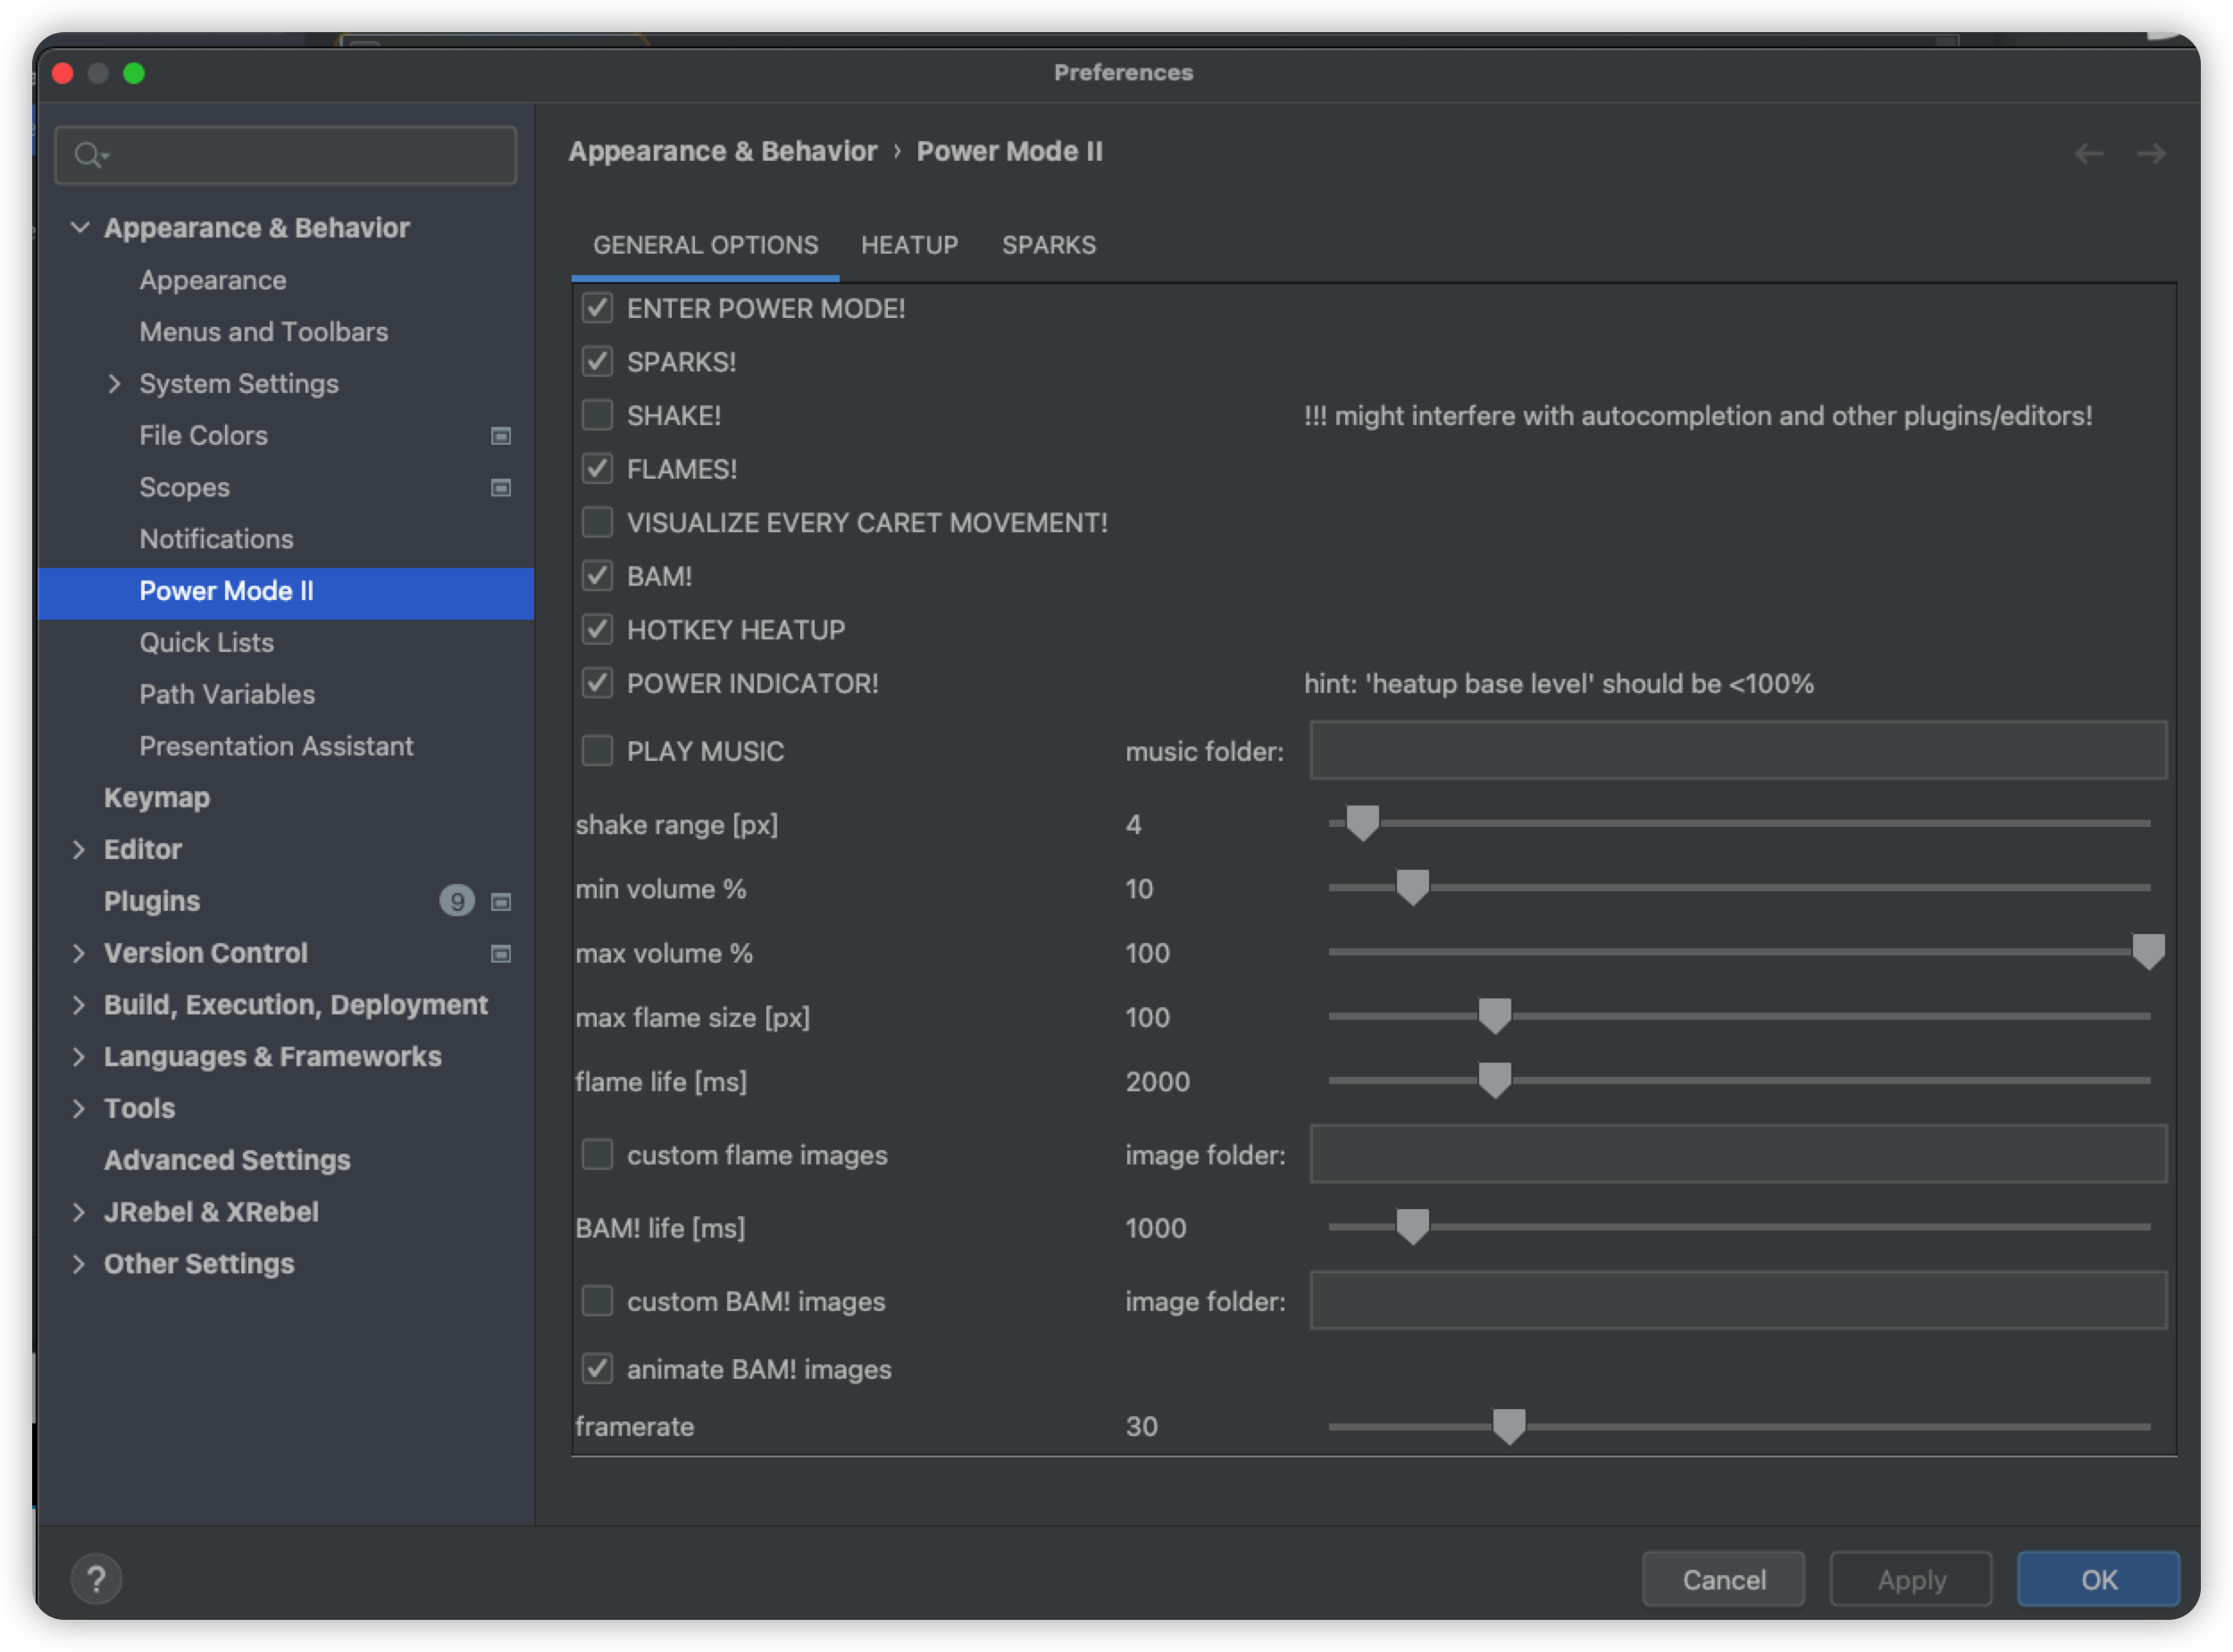This screenshot has height=1652, width=2233.
Task: Switch to GENERAL OPTIONS tab
Action: pos(705,245)
